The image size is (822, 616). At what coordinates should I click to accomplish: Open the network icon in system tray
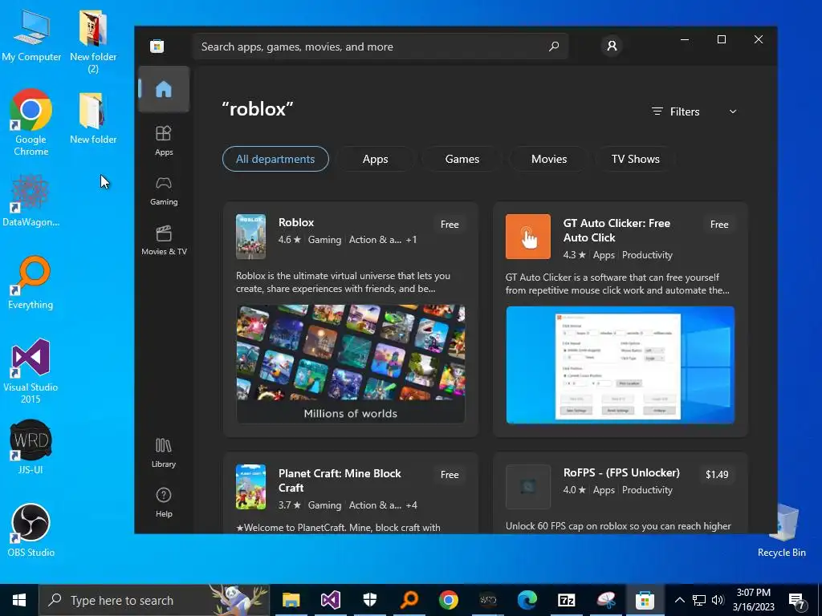(x=699, y=600)
